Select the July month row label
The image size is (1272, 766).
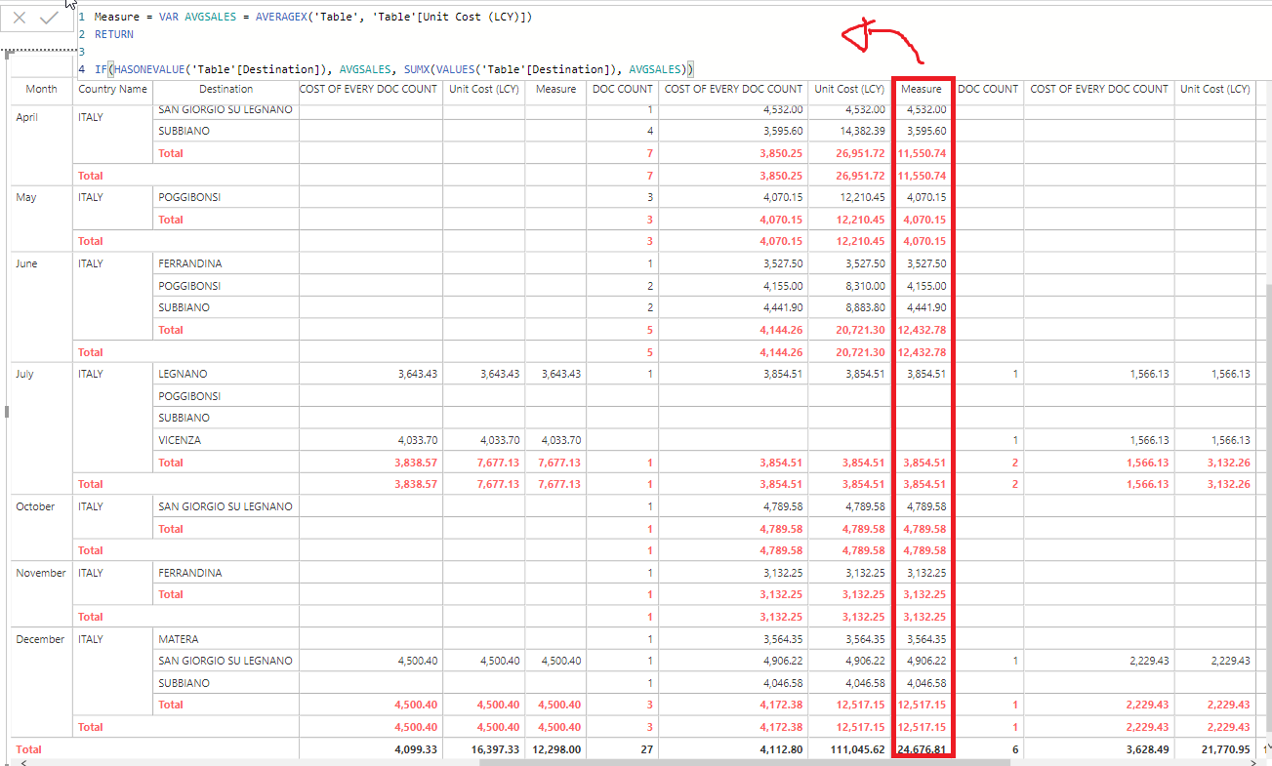tap(24, 374)
